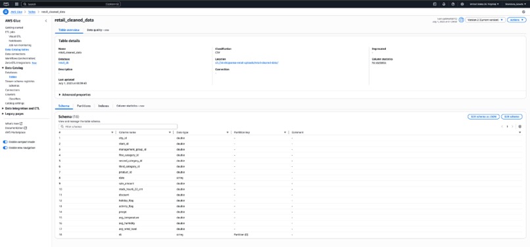Open AWS Marketplace link in sidebar

(x=15, y=132)
